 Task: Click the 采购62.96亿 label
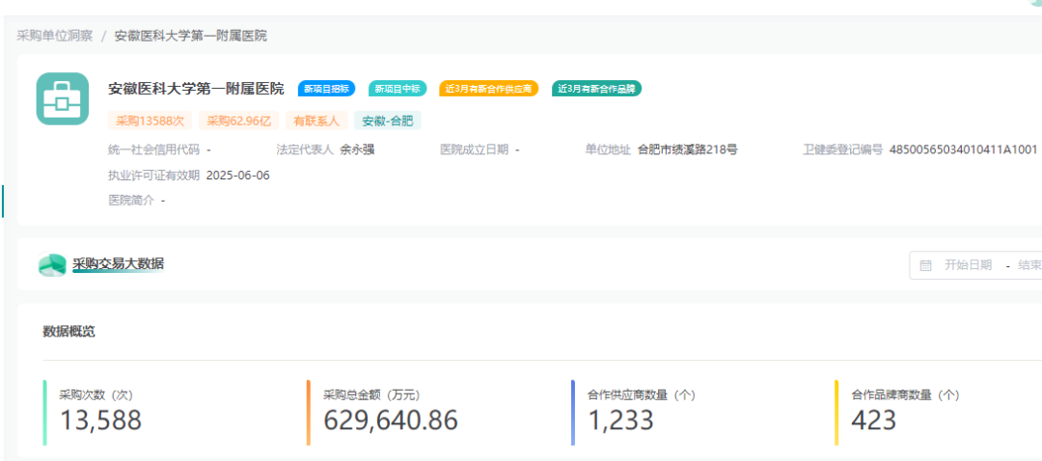[x=238, y=121]
